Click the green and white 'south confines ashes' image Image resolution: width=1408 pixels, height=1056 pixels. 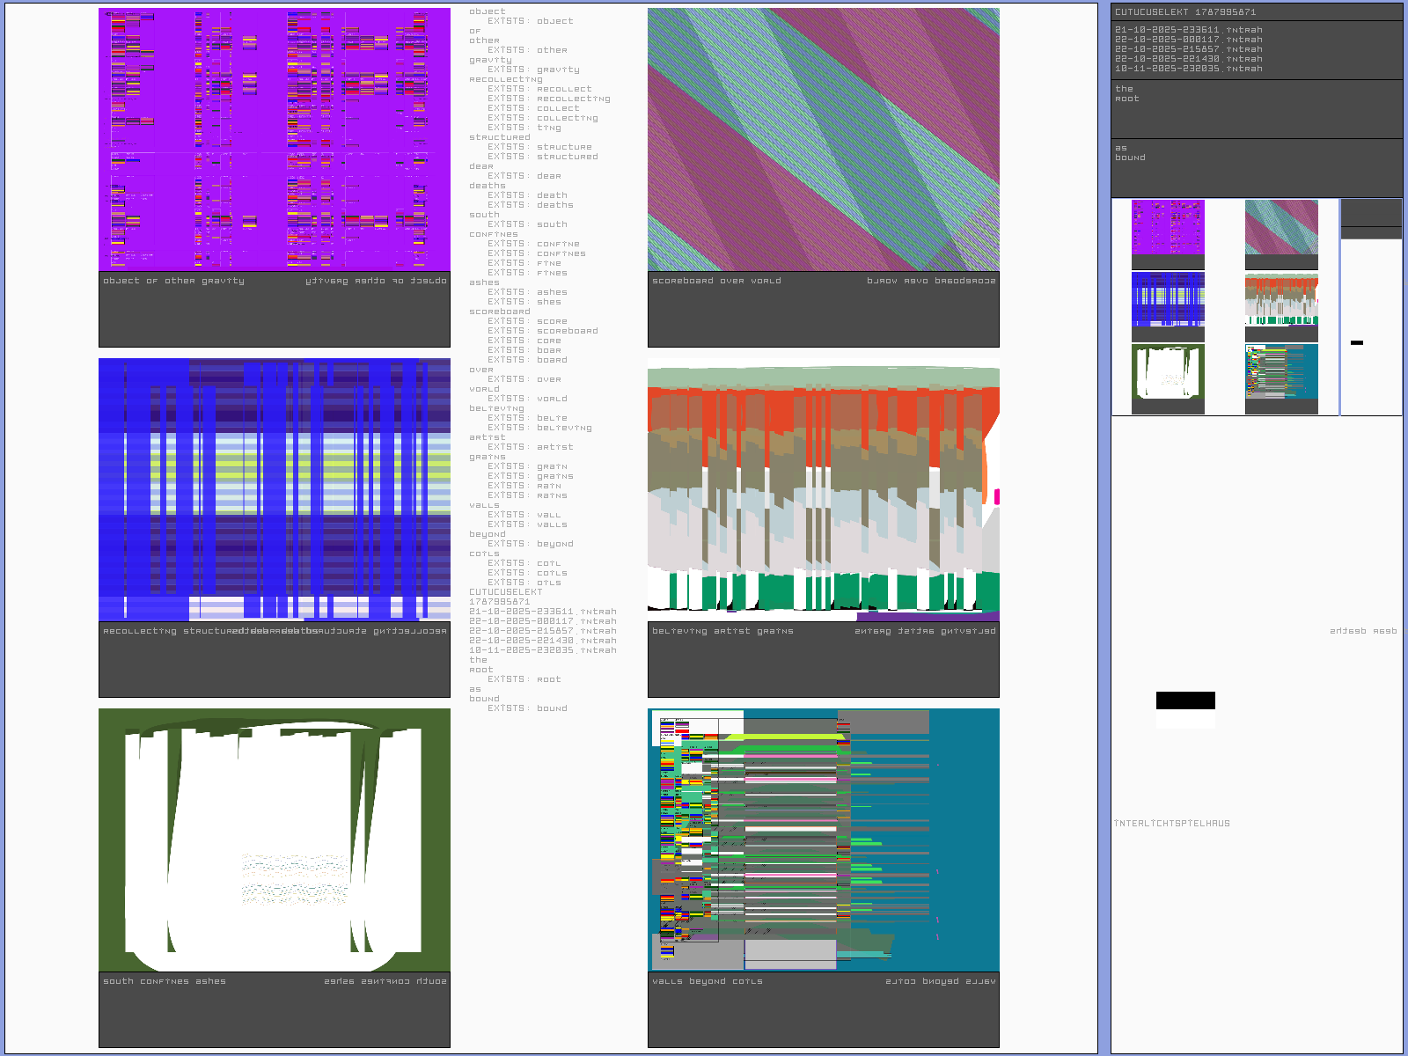point(274,839)
